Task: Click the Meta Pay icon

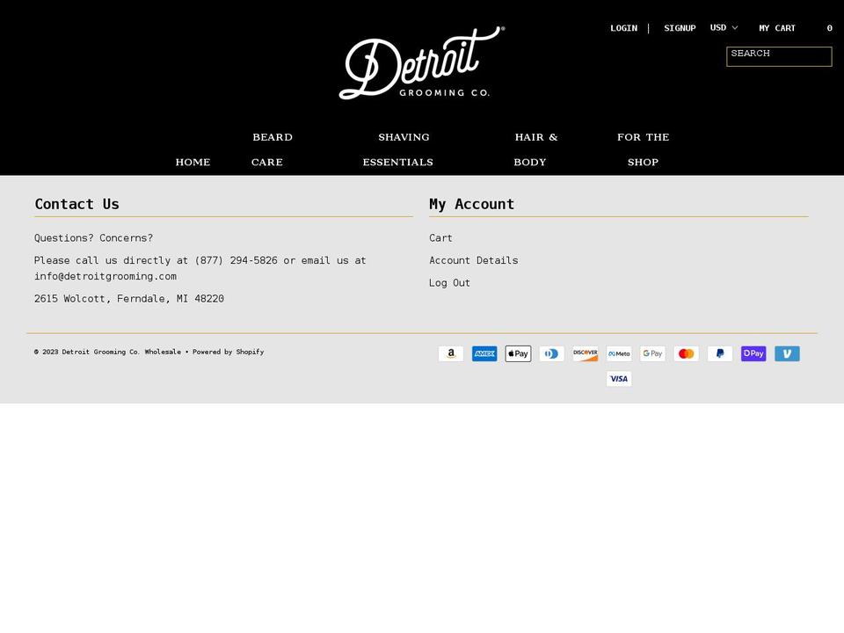Action: pos(619,353)
